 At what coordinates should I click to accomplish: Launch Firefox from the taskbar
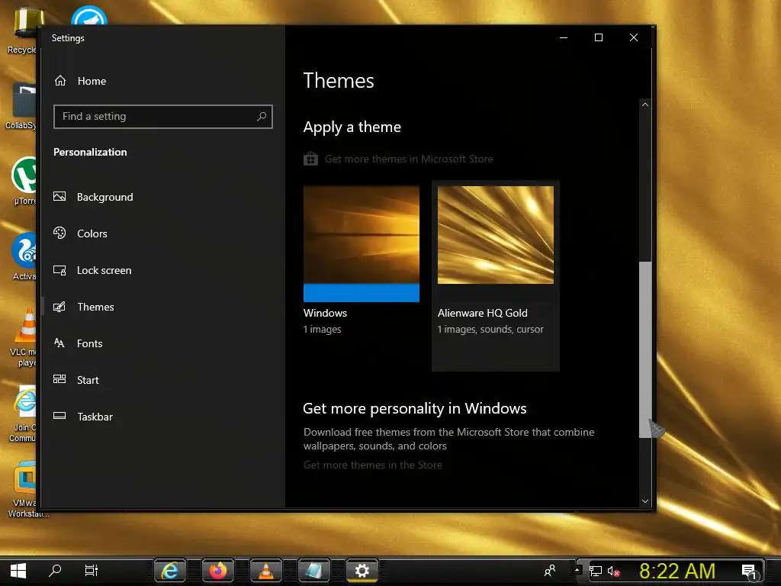[217, 571]
